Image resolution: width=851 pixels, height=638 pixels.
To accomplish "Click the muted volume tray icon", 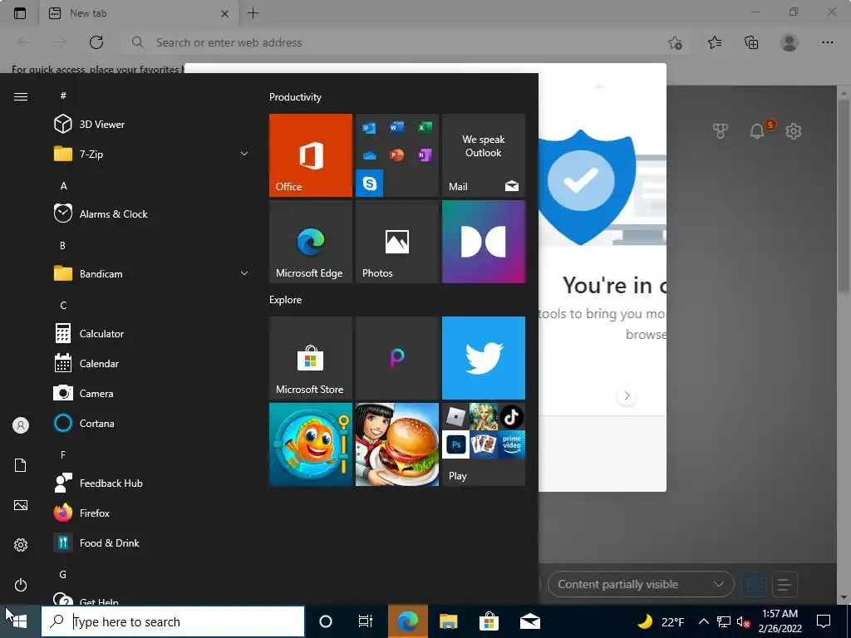I will (743, 621).
